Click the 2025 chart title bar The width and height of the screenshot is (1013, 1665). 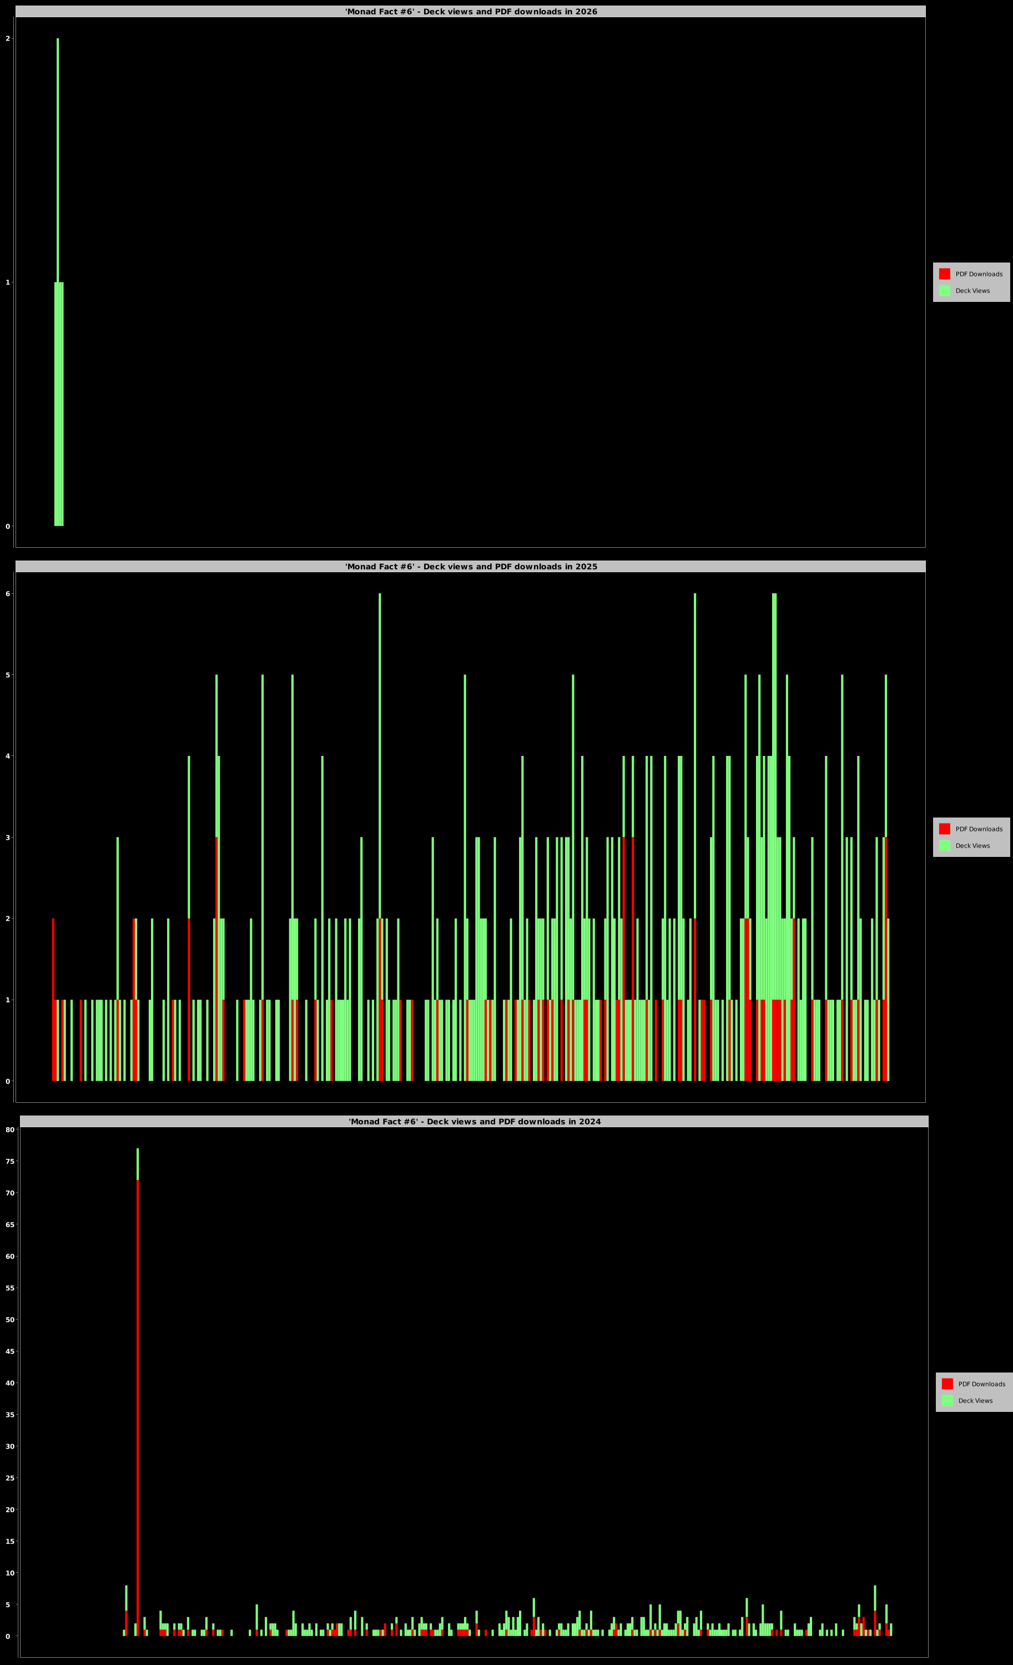(x=470, y=566)
